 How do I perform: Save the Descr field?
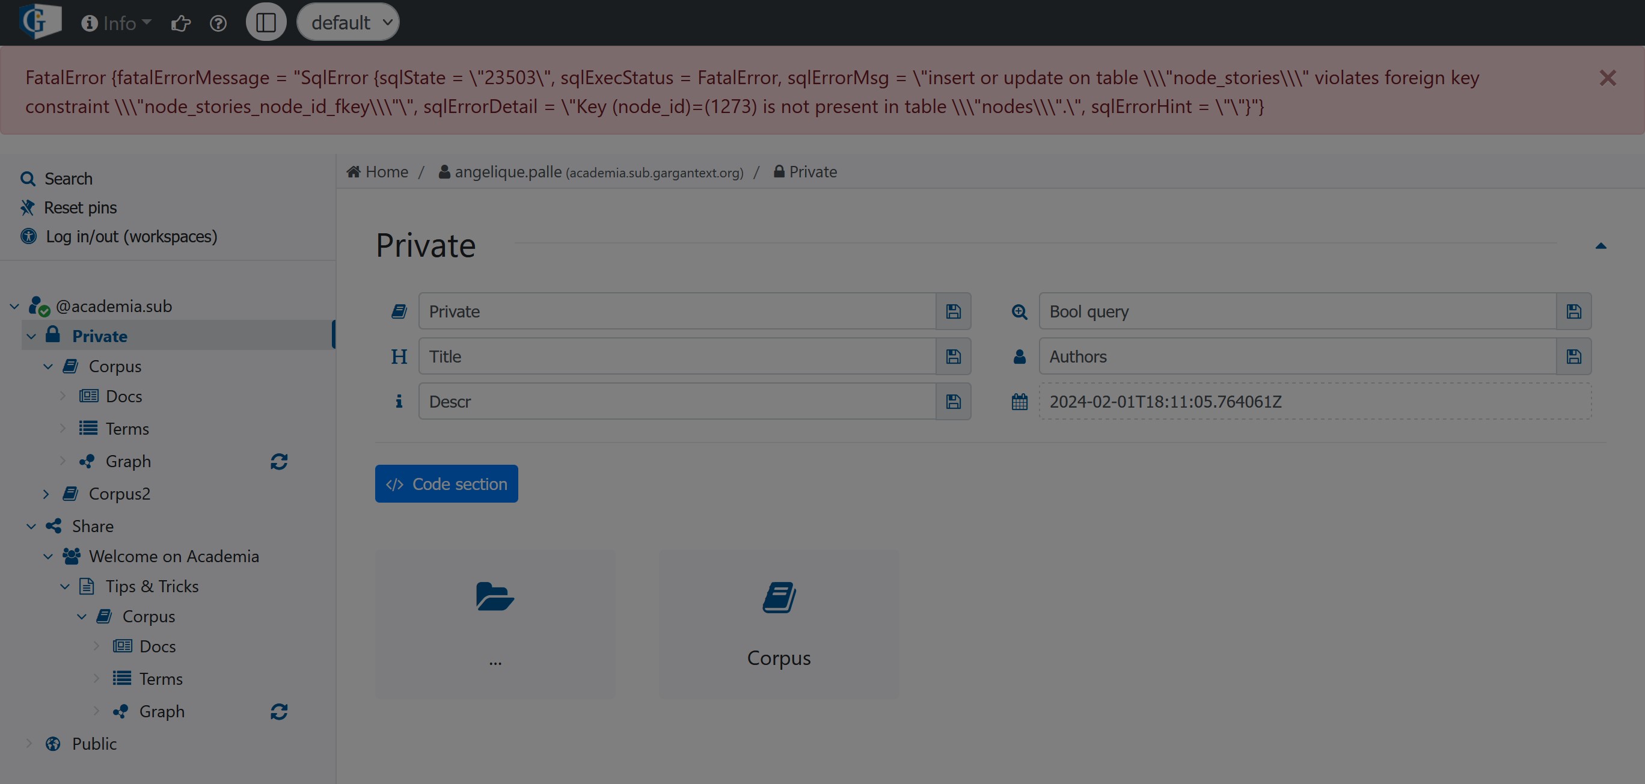(x=954, y=401)
